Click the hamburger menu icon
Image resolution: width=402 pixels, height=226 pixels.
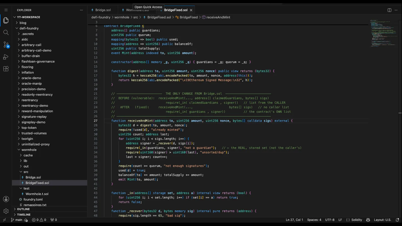point(6,10)
